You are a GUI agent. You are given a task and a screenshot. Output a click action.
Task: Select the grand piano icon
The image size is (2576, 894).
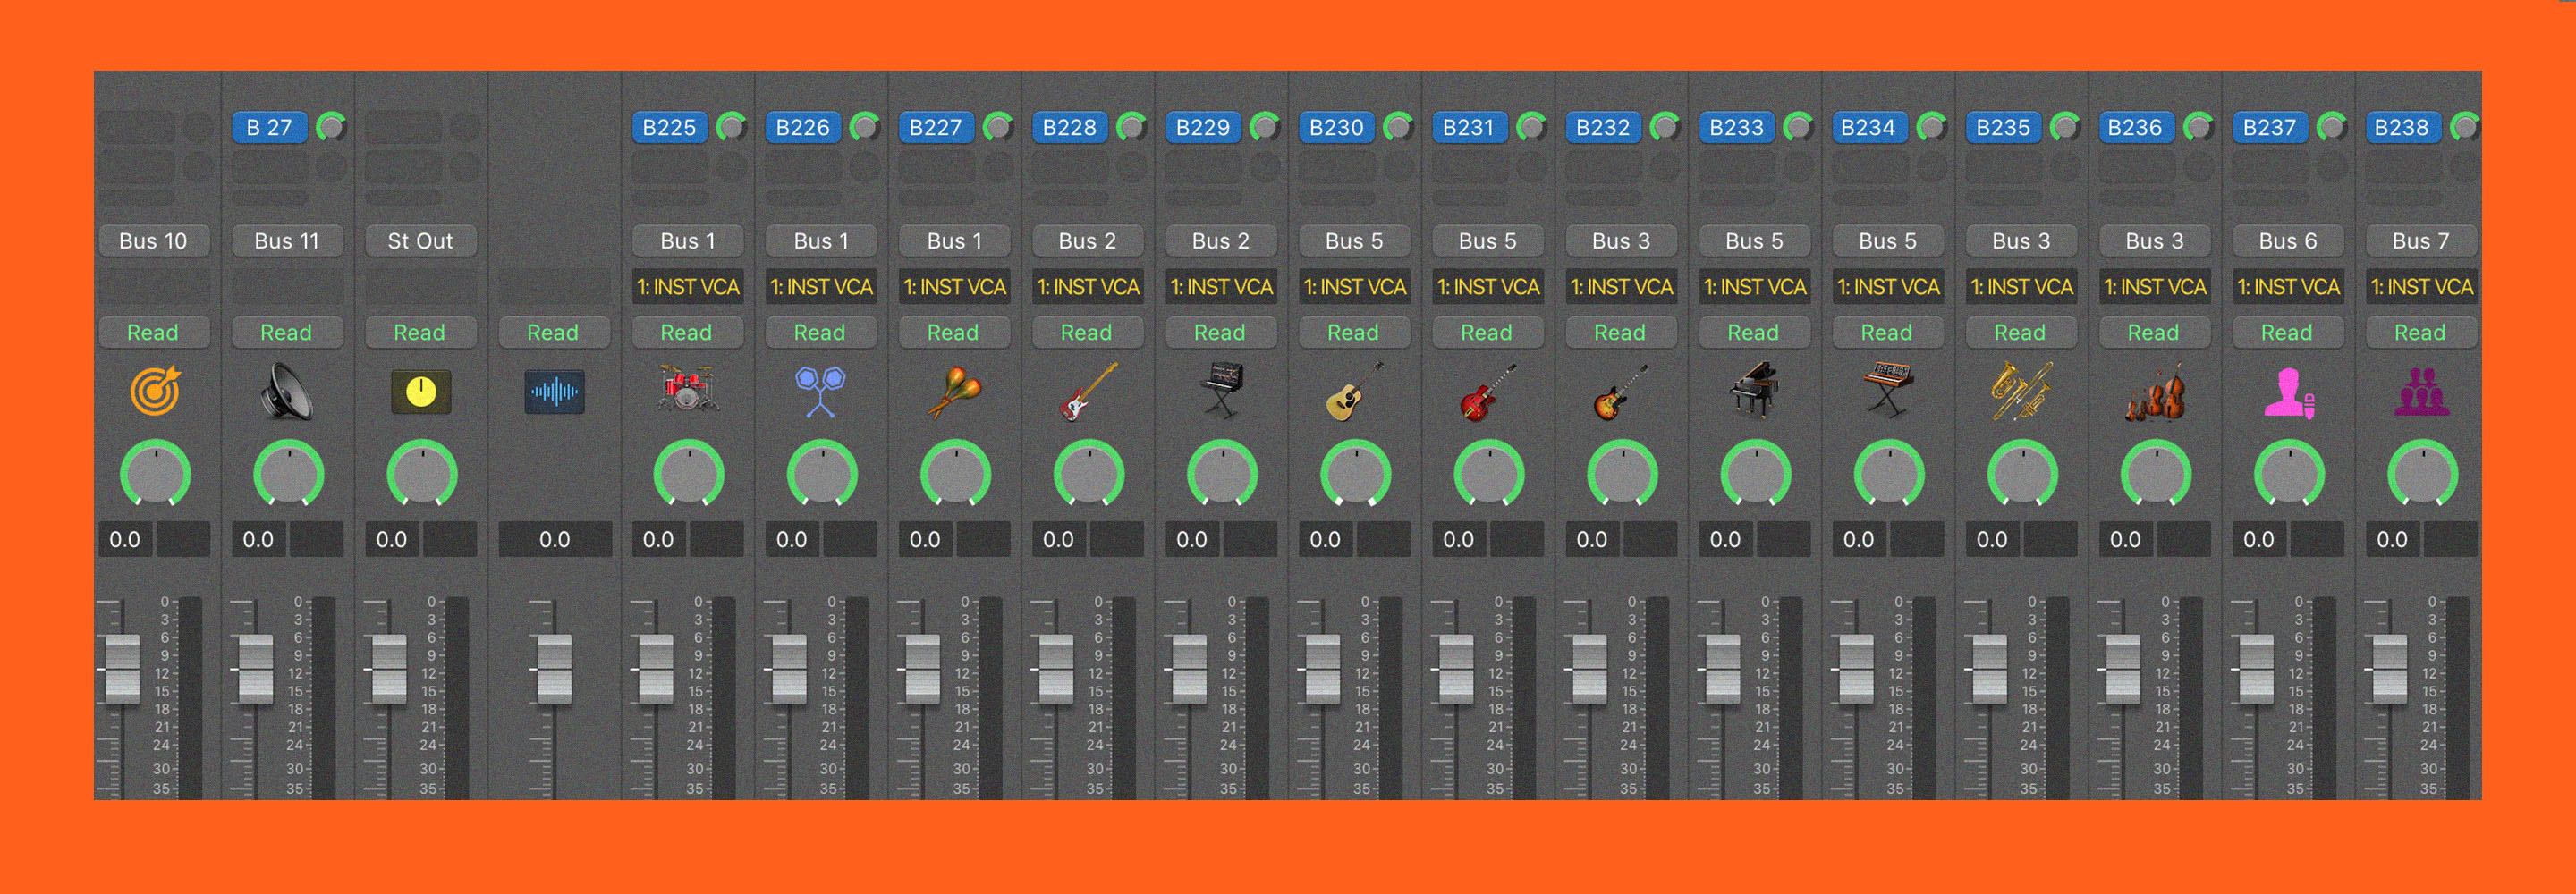click(1755, 390)
